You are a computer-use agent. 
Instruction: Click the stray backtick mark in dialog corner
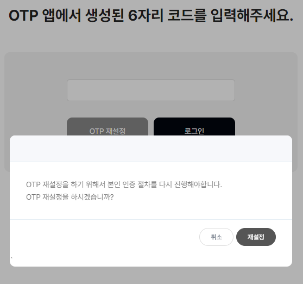[12, 258]
